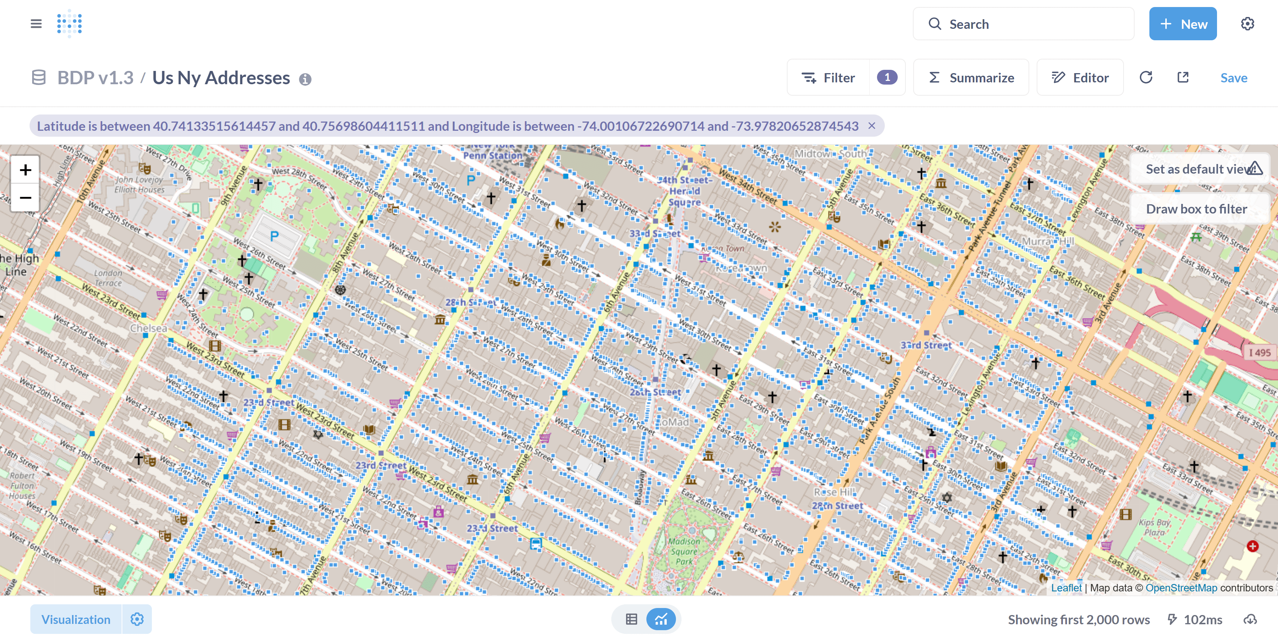The height and width of the screenshot is (642, 1278).
Task: Zoom in the map
Action: click(25, 170)
